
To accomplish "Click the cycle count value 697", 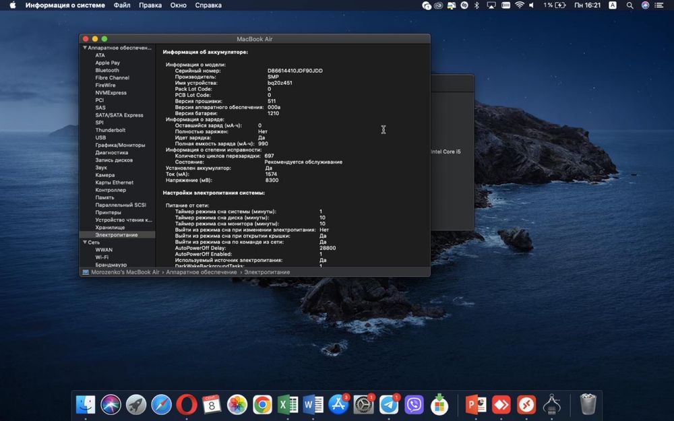I will pyautogui.click(x=269, y=156).
